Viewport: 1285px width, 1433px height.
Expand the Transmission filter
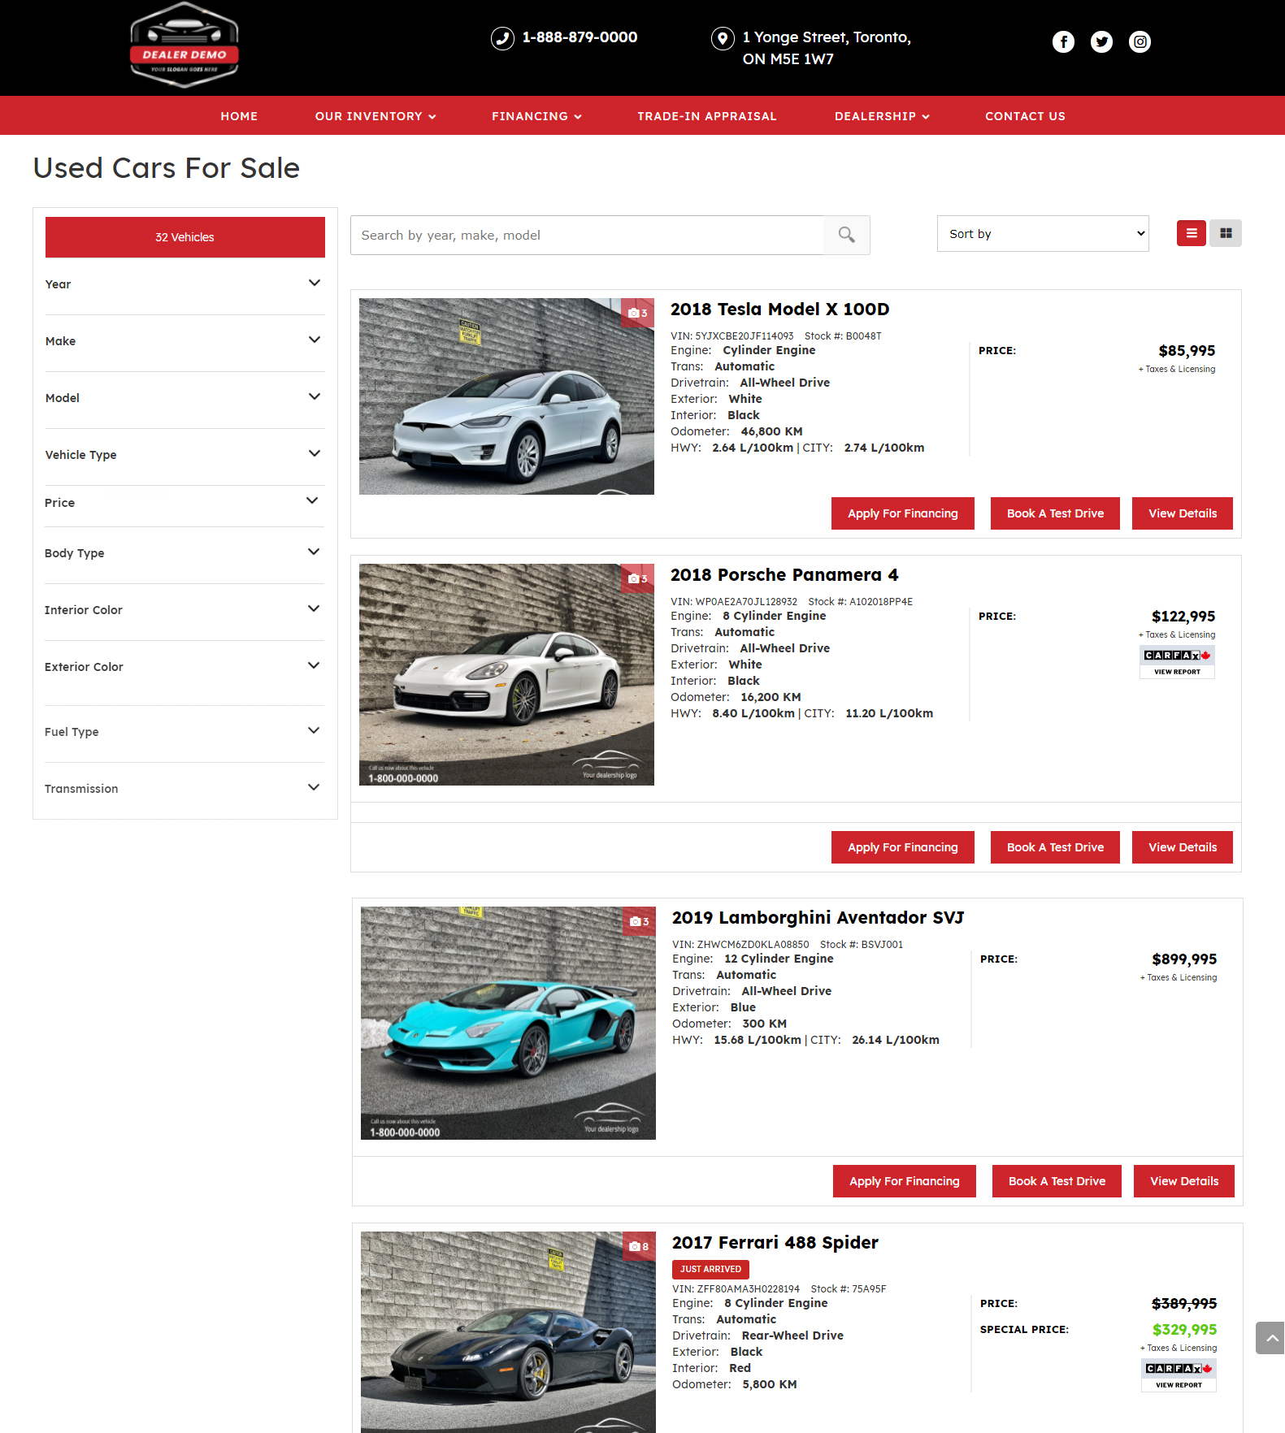(185, 789)
